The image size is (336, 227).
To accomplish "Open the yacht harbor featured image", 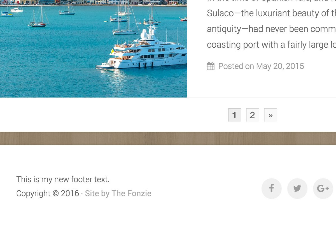I will pyautogui.click(x=94, y=49).
